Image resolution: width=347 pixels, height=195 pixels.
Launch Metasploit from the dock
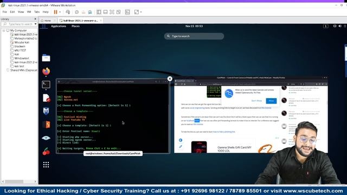pyautogui.click(x=46, y=111)
